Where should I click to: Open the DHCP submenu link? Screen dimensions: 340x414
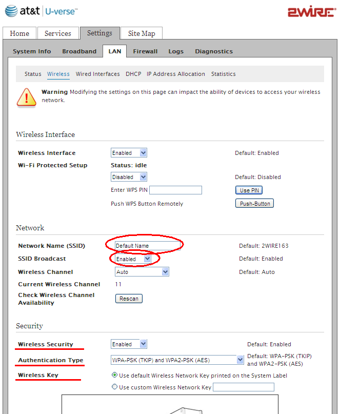click(x=133, y=74)
